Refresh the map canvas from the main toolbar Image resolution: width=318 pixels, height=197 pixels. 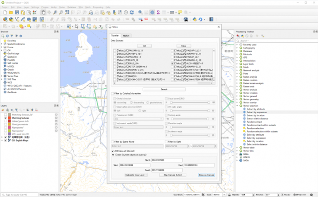coord(132,12)
